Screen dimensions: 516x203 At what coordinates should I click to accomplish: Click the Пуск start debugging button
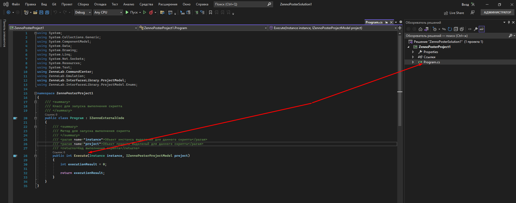[132, 12]
